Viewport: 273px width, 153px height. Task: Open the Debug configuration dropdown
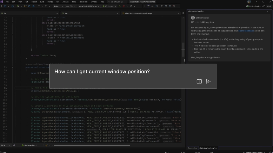click(x=59, y=6)
